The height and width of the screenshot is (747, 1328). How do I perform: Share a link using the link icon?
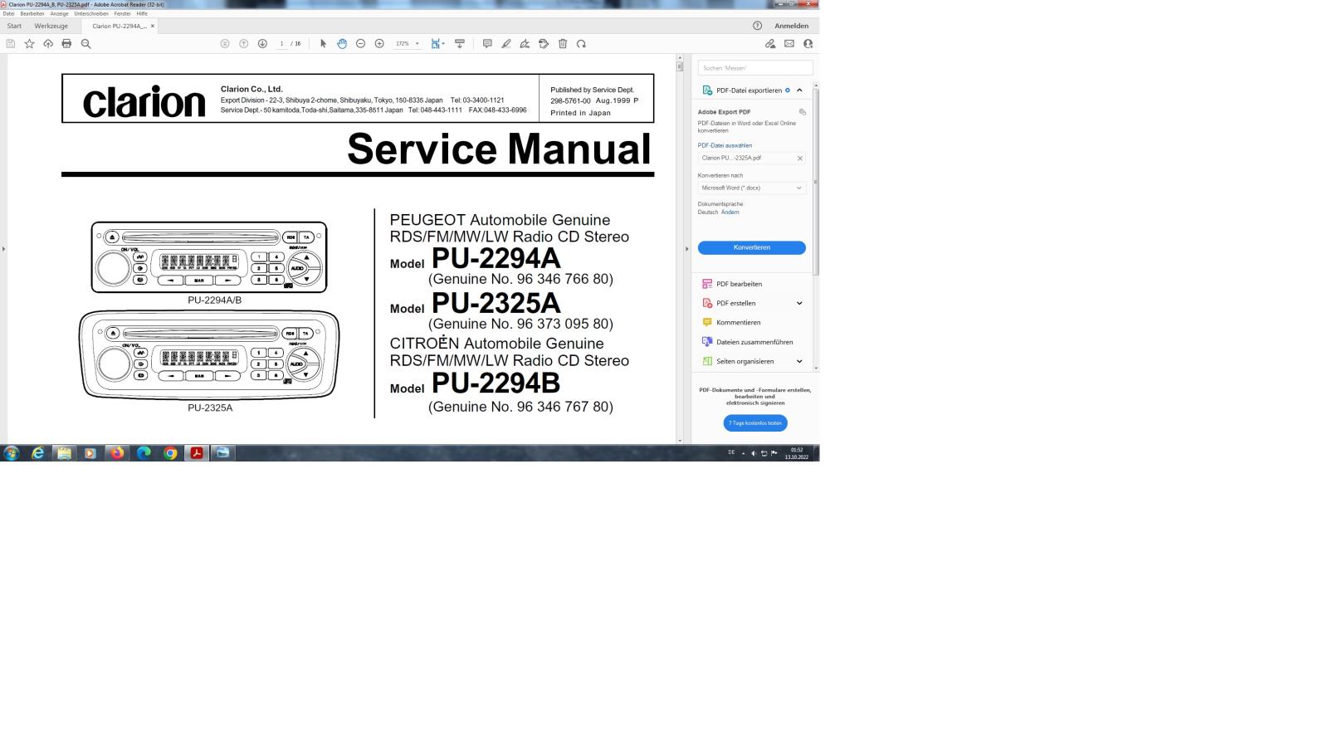click(770, 44)
